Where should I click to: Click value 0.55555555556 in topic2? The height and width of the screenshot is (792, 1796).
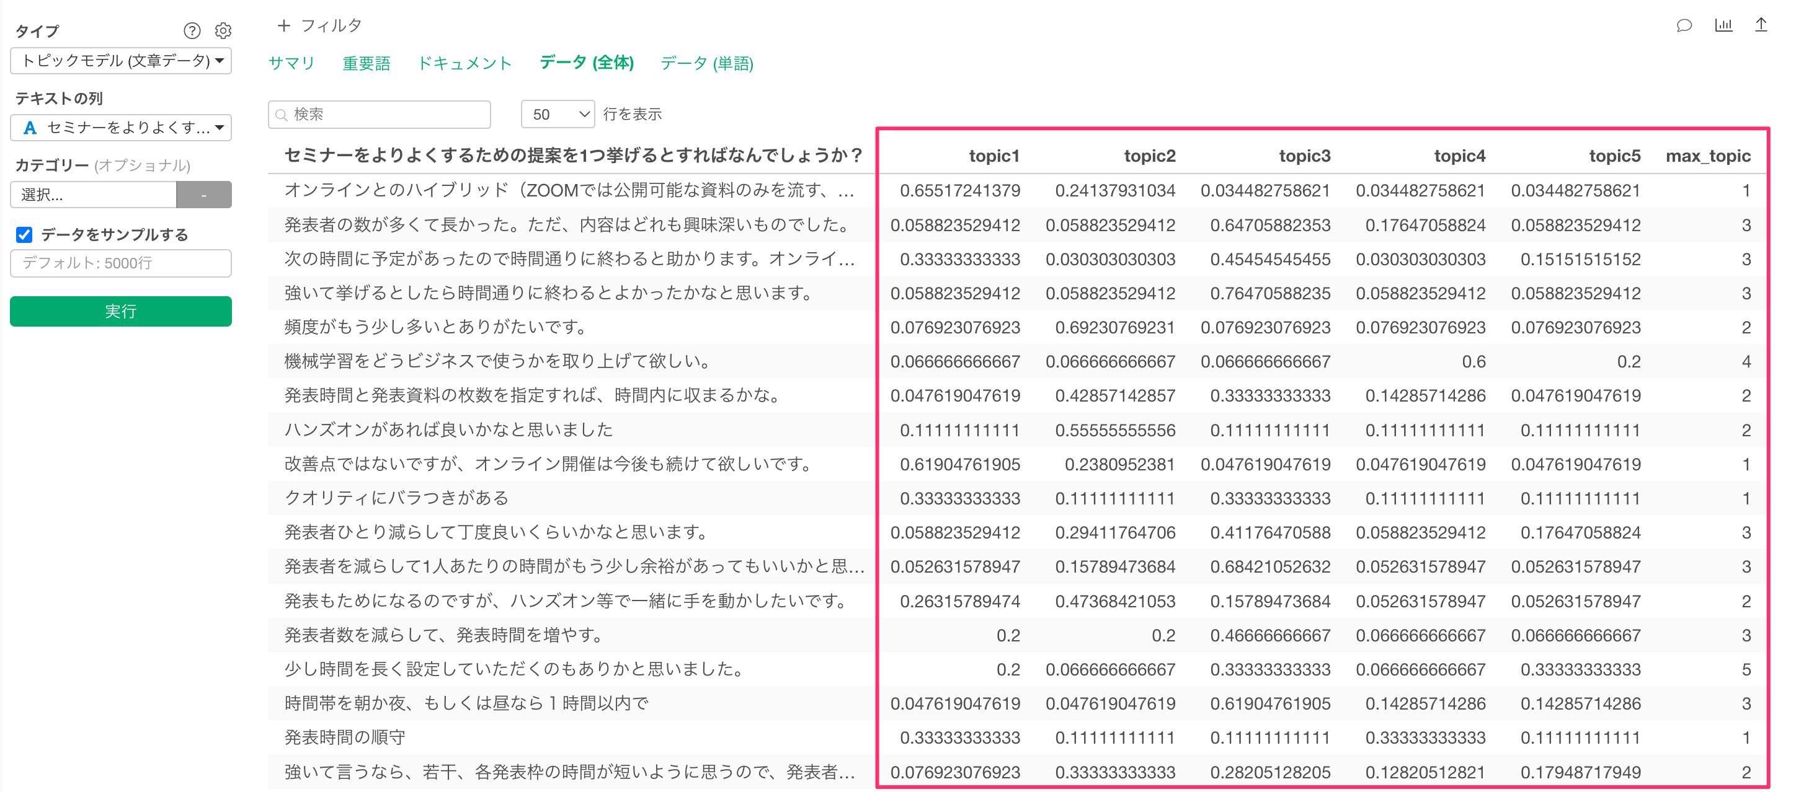[x=1115, y=431]
